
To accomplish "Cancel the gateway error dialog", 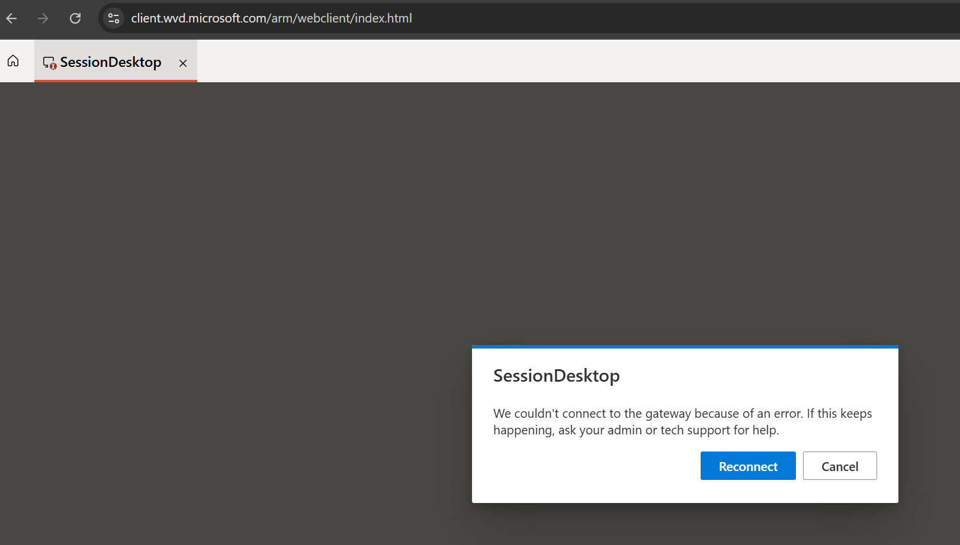I will (840, 466).
